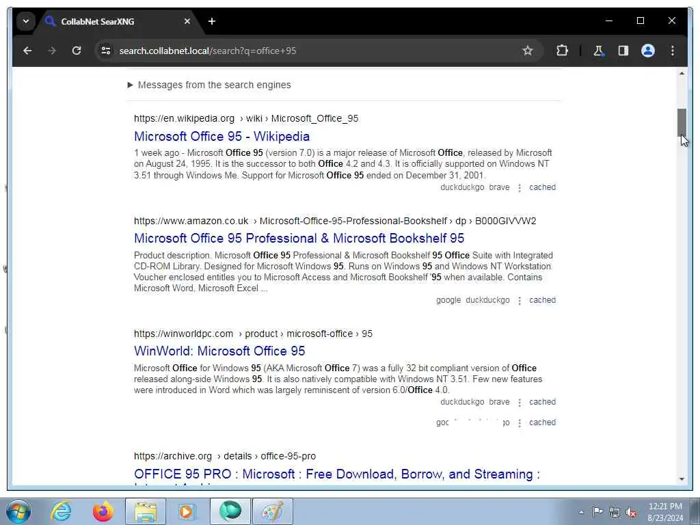Click the scrollbar down arrow

(682, 479)
